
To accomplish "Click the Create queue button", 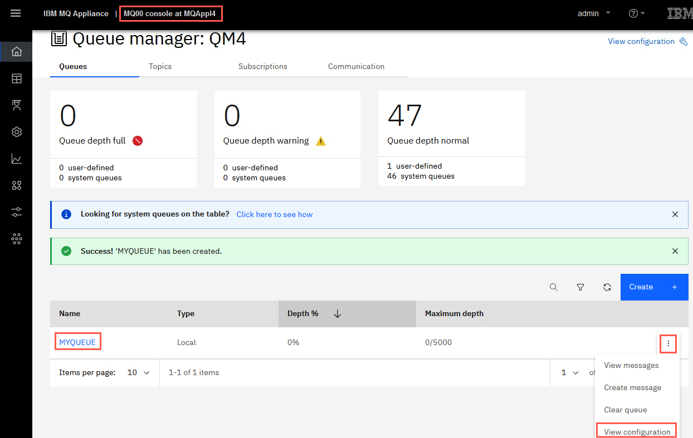I will click(654, 287).
